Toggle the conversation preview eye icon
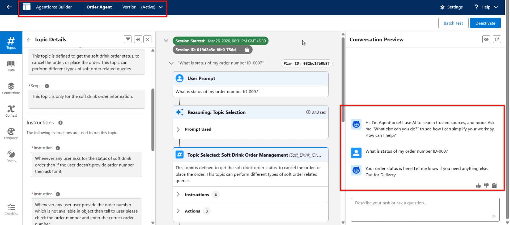Image resolution: width=510 pixels, height=225 pixels. point(486,39)
